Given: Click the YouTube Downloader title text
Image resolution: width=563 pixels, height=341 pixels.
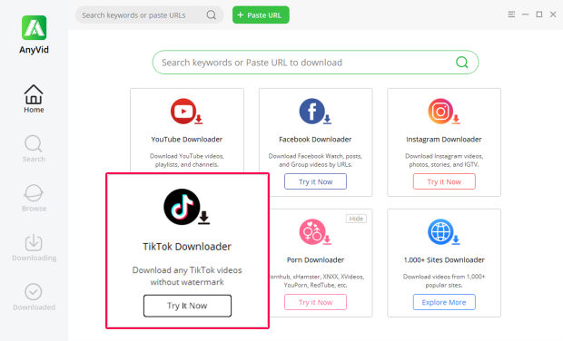Looking at the screenshot, I should click(x=187, y=140).
